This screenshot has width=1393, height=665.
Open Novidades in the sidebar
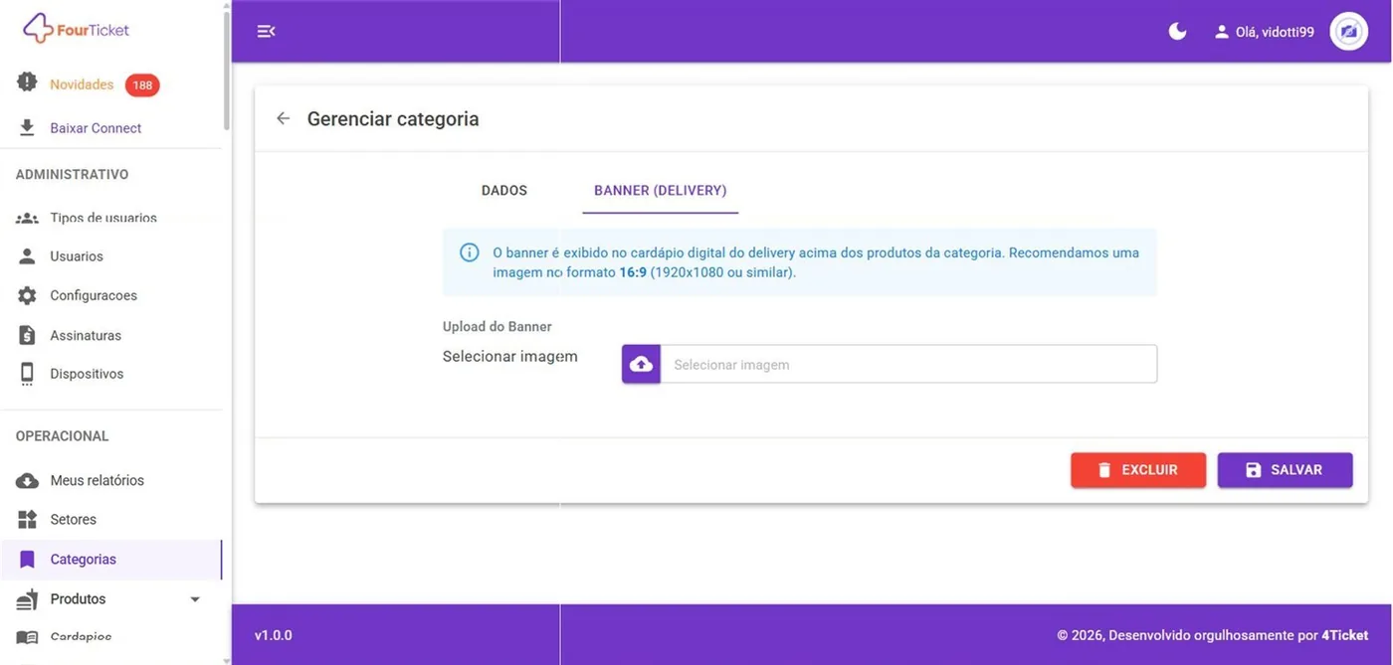pos(82,84)
